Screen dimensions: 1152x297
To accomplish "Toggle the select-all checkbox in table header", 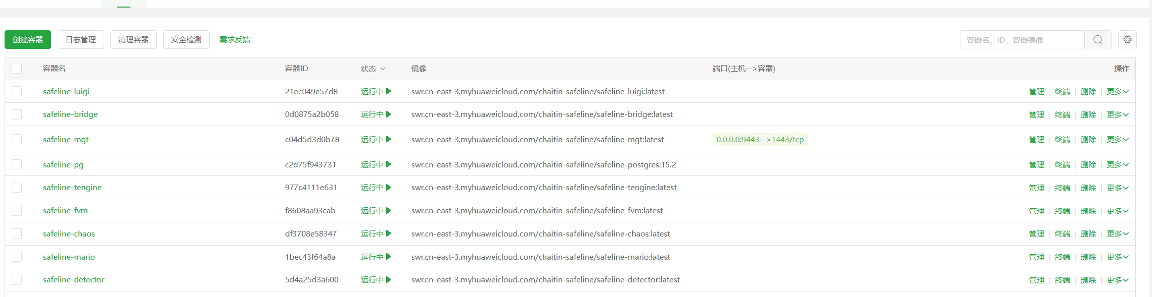I will pos(17,69).
